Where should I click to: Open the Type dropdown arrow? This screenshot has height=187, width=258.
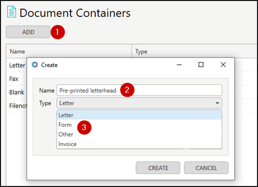coord(216,103)
